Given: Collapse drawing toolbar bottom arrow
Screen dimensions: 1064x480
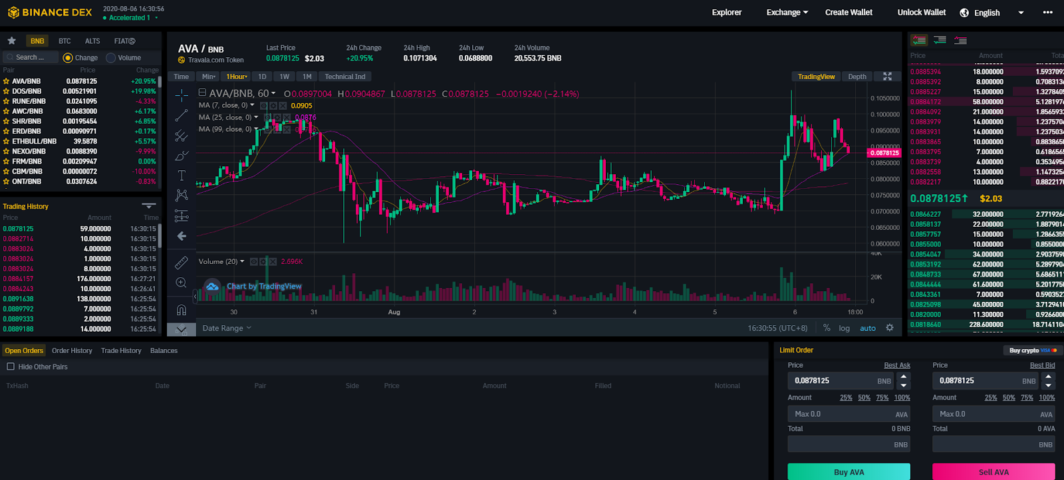Looking at the screenshot, I should (x=181, y=329).
